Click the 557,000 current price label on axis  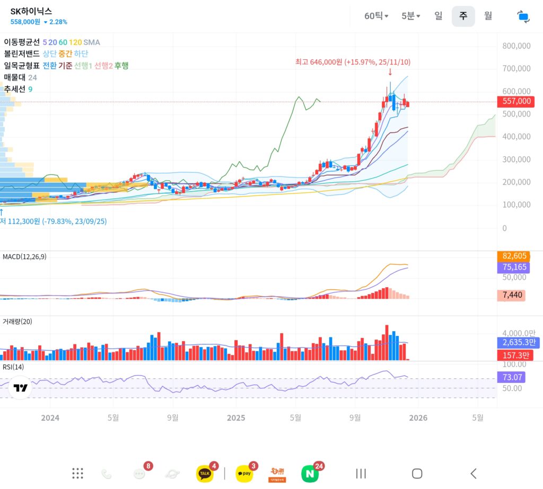coord(515,102)
